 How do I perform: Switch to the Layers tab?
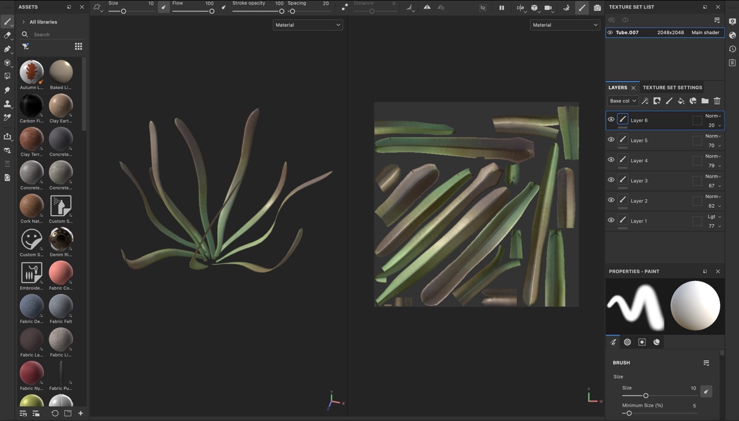[618, 88]
